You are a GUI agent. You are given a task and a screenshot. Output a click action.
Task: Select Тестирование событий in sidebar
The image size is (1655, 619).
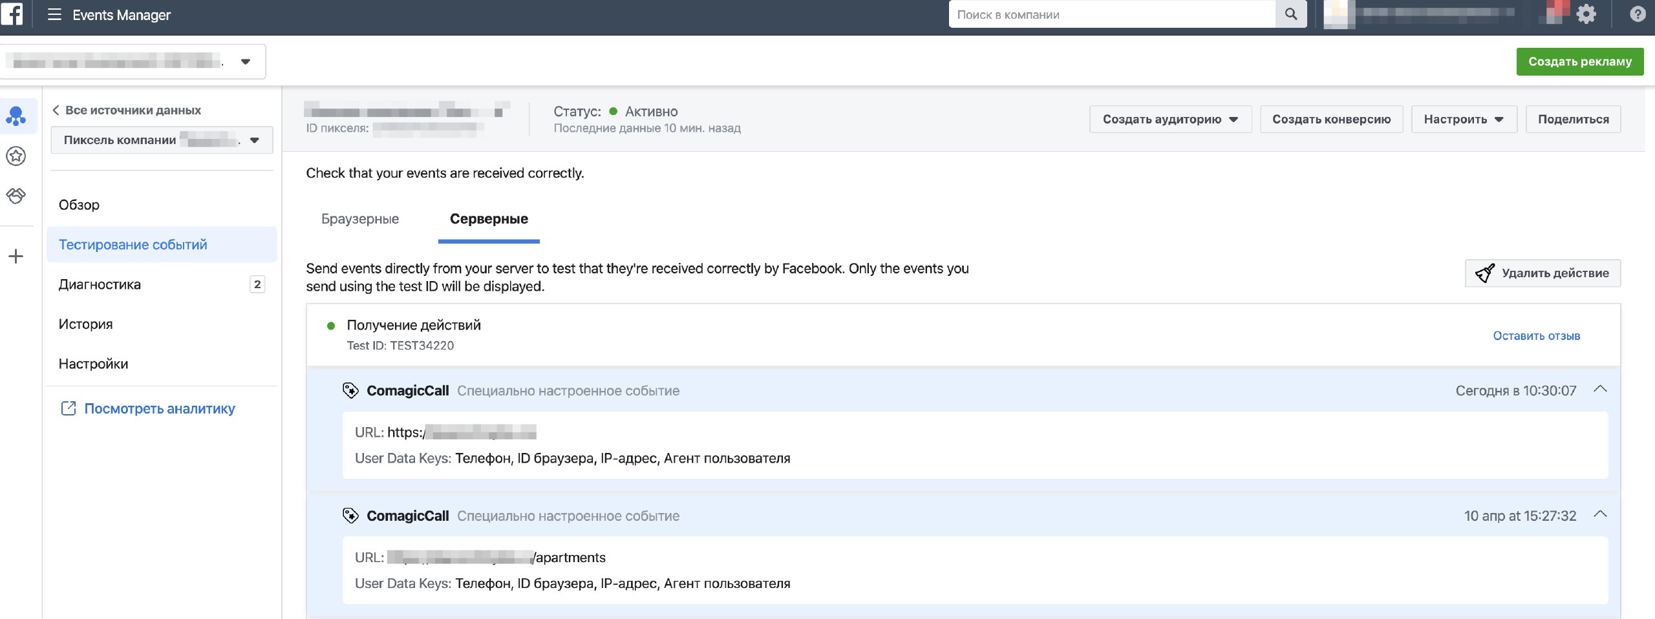coord(162,244)
